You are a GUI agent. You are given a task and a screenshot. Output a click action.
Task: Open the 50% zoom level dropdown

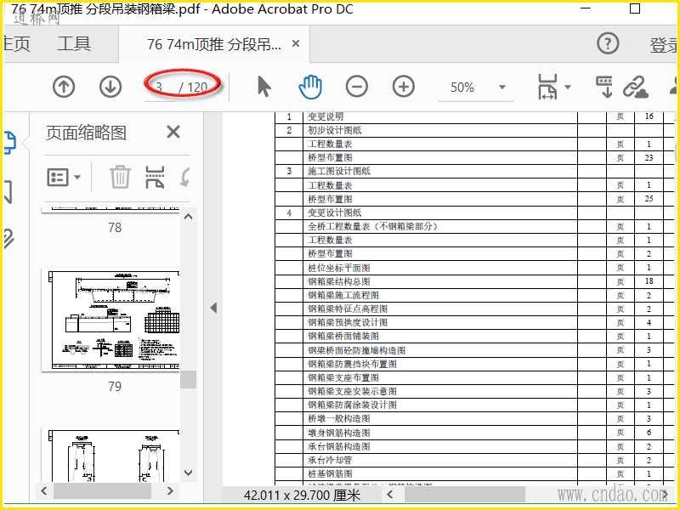[502, 88]
